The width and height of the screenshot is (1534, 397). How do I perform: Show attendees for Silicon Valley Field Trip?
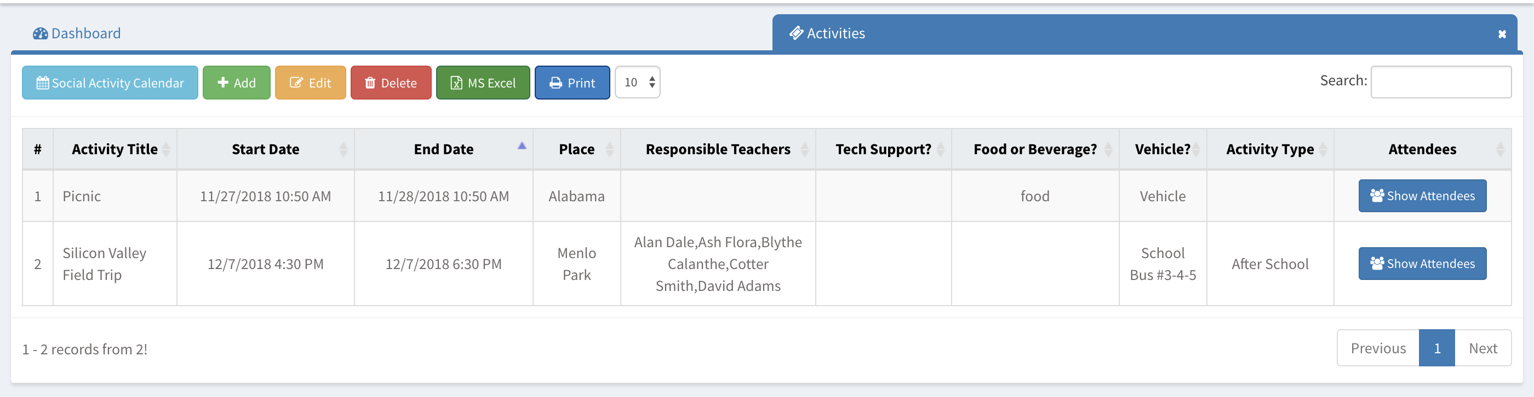tap(1422, 263)
